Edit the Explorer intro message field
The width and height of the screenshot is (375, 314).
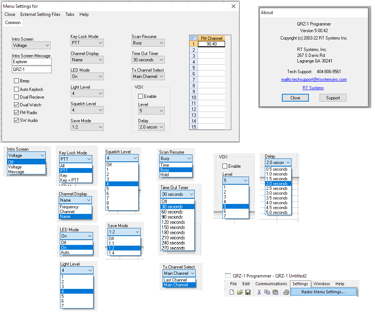pos(31,62)
